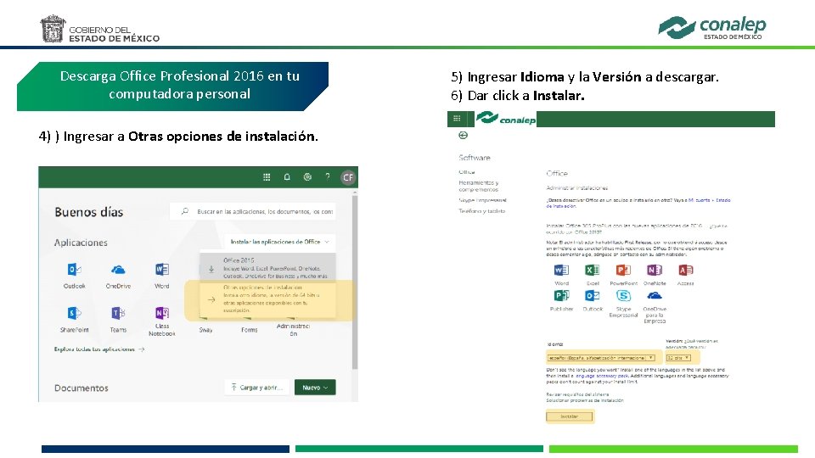This screenshot has width=815, height=458.
Task: Open the Versión 32 bits dropdown
Action: [678, 358]
